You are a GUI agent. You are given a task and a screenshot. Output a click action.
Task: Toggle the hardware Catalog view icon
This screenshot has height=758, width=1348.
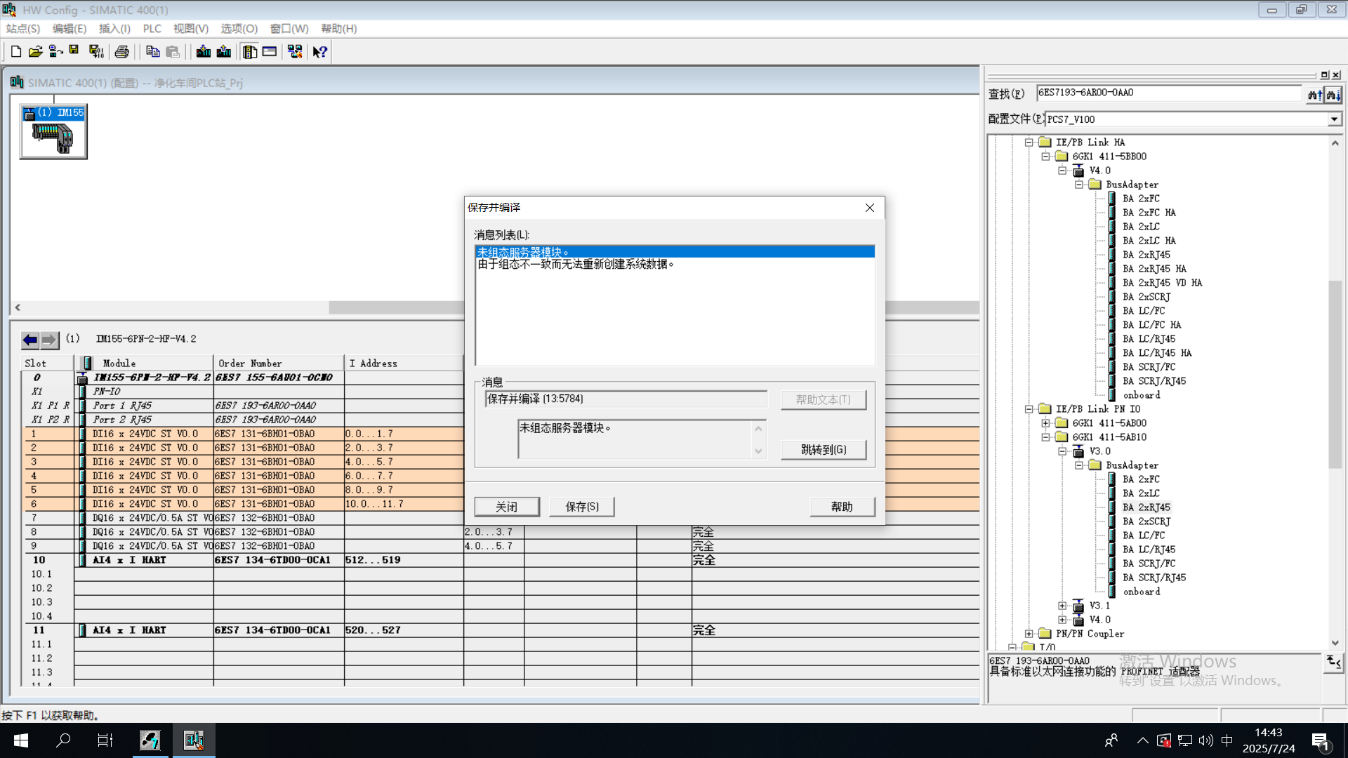[x=249, y=51]
